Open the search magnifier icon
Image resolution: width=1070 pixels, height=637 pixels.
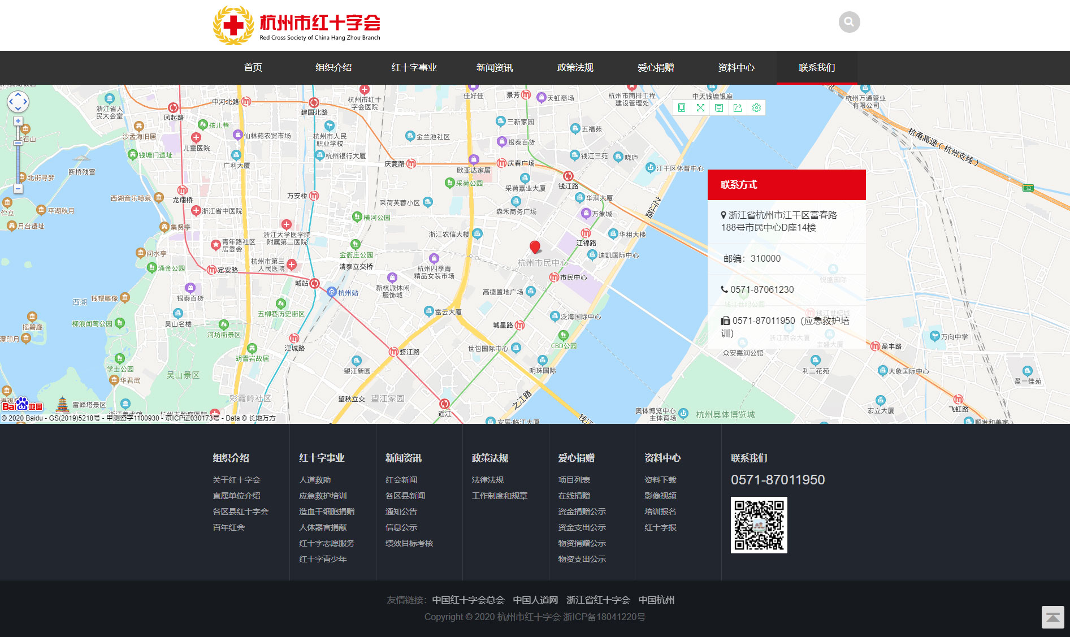coord(849,22)
